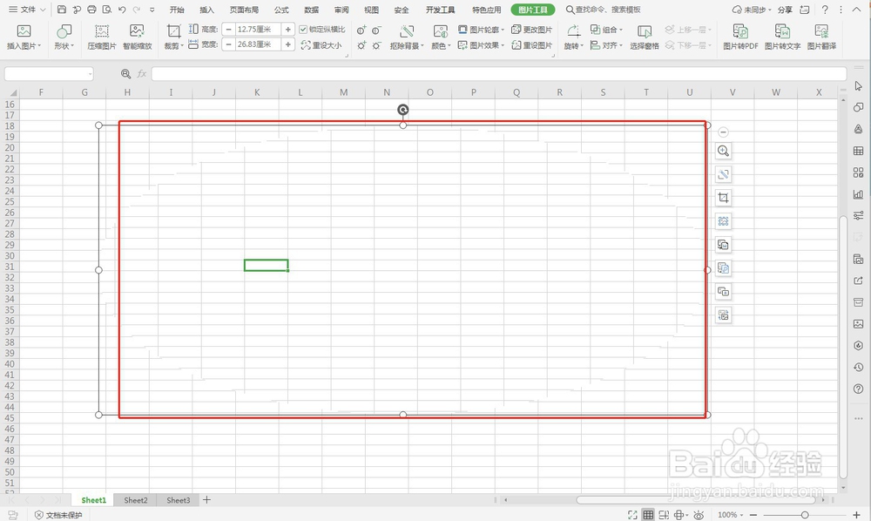Click the Document Unprotected (文档未保护) status
The height and width of the screenshot is (521, 871).
pos(58,515)
